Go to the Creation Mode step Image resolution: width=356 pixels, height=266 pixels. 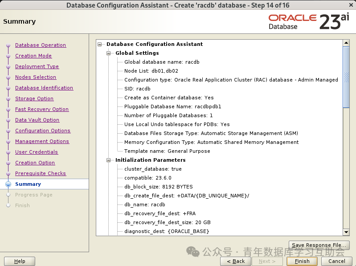pyautogui.click(x=33, y=56)
